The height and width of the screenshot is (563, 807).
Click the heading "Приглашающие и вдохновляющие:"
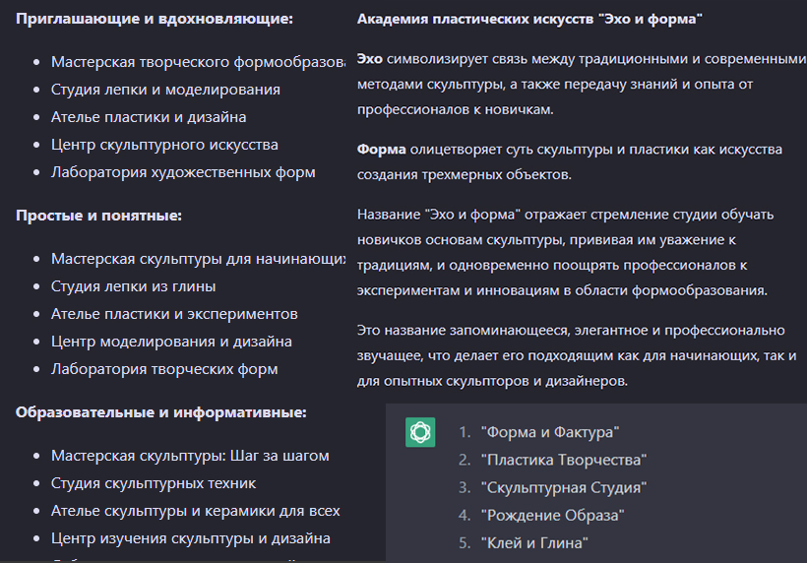(155, 20)
